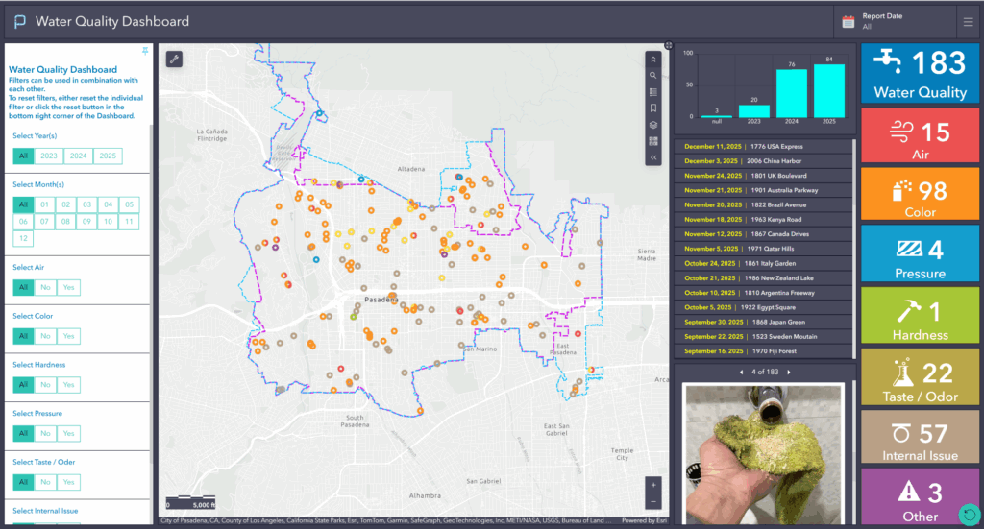
Task: Set Select Air filter to Yes
Action: coord(68,288)
